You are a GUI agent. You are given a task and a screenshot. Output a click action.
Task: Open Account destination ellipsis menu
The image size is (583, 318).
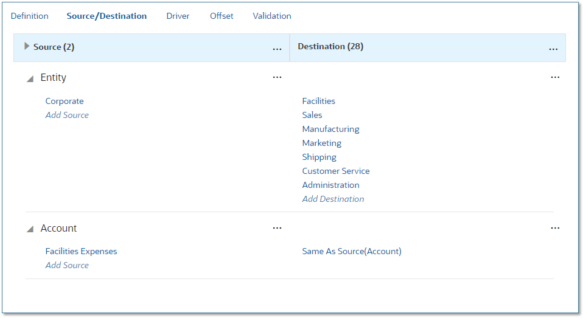[x=554, y=228]
